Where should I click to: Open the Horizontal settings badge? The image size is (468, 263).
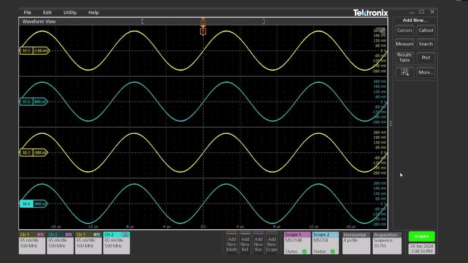click(x=355, y=243)
